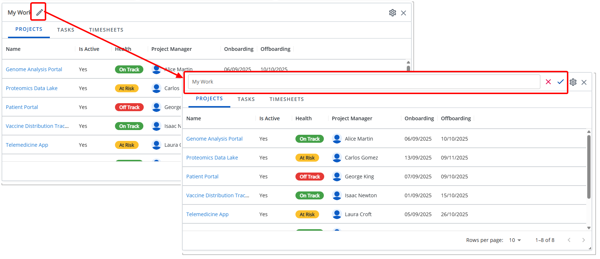Viewport: 600px width, 259px height.
Task: Click vertical scrollbar in front table
Action: pos(589,167)
